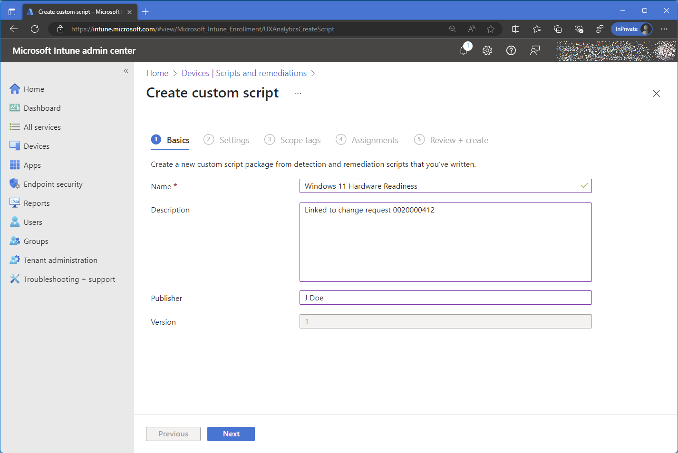Open the notifications bell icon
Image resolution: width=678 pixels, height=453 pixels.
464,50
